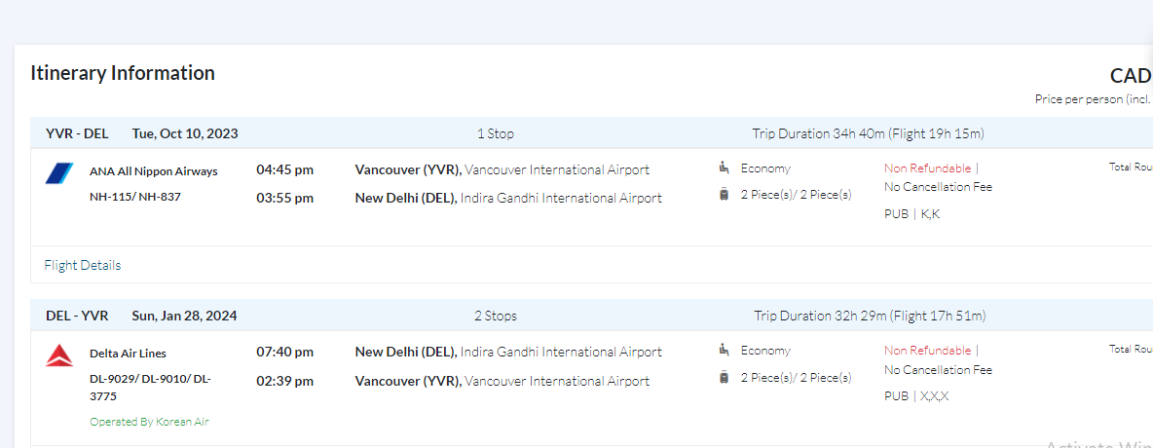Click the Trip Duration 32h 29m text
1153x448 pixels.
869,316
